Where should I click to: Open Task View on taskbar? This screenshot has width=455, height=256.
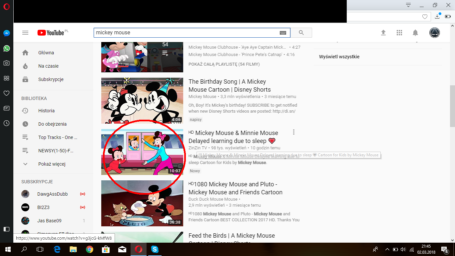pos(40,249)
